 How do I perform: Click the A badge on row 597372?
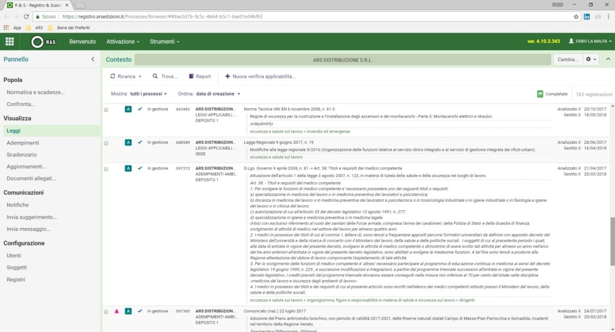[128, 168]
